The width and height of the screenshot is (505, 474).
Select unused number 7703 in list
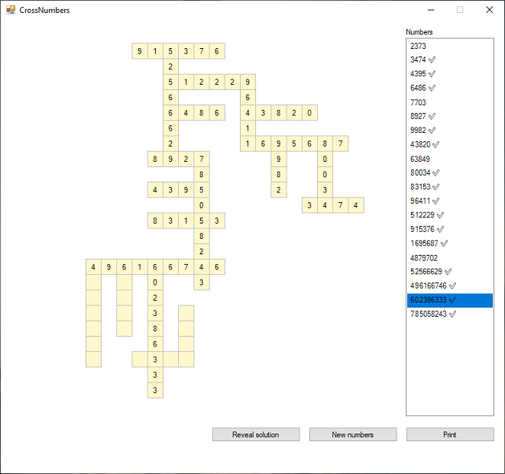[x=418, y=102]
